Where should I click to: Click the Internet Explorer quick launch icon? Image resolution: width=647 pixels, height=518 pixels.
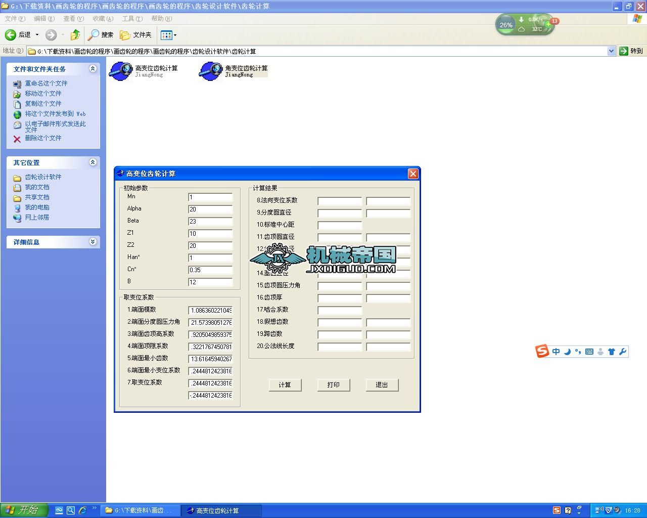point(82,510)
